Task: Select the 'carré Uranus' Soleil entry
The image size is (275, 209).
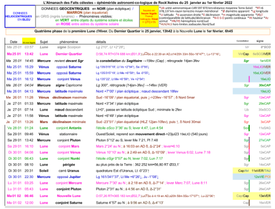Action: point(69,171)
